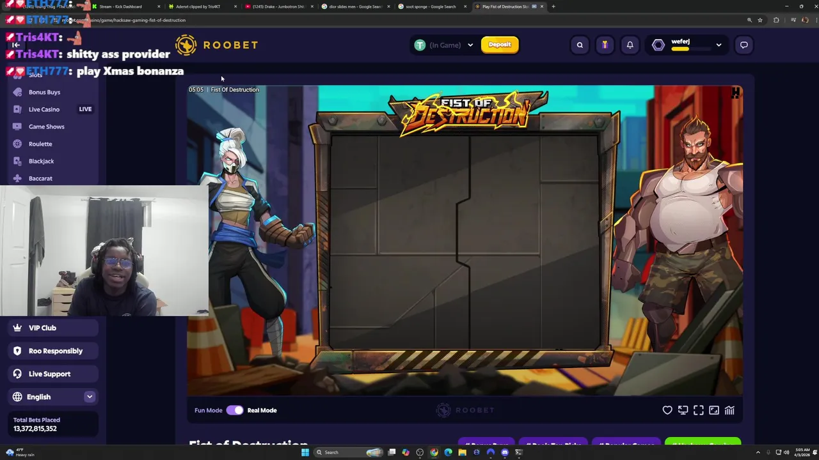This screenshot has width=819, height=460.
Task: Click the Roulette sidebar icon
Action: 17,144
